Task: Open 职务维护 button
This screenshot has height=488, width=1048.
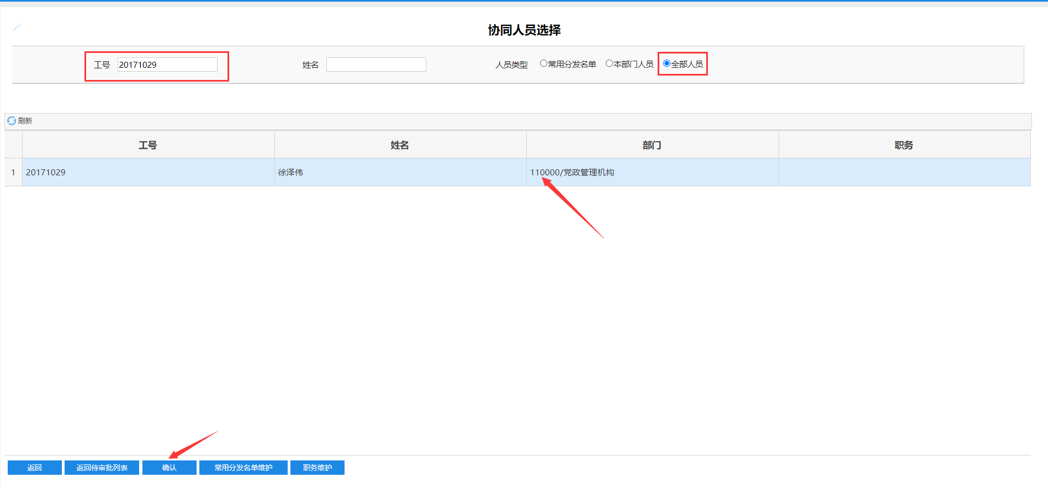Action: (317, 468)
